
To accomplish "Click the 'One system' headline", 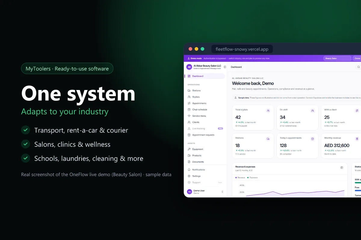I will pyautogui.click(x=78, y=93).
